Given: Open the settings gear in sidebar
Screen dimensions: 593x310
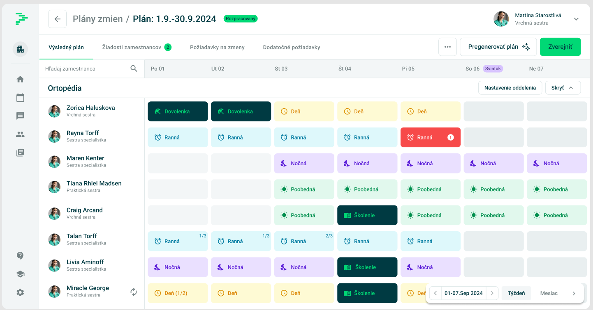Looking at the screenshot, I should coord(20,292).
